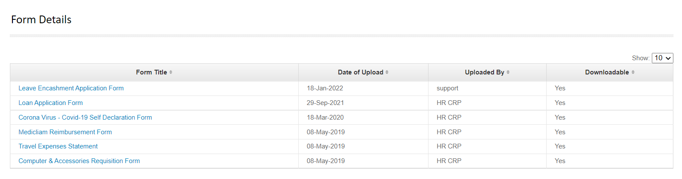Click sort arrows beside Downloadable
The height and width of the screenshot is (179, 682).
(x=633, y=72)
